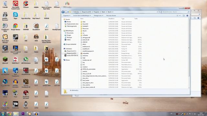Open the BOSS desktop icon
The width and height of the screenshot is (207, 116).
[36, 38]
